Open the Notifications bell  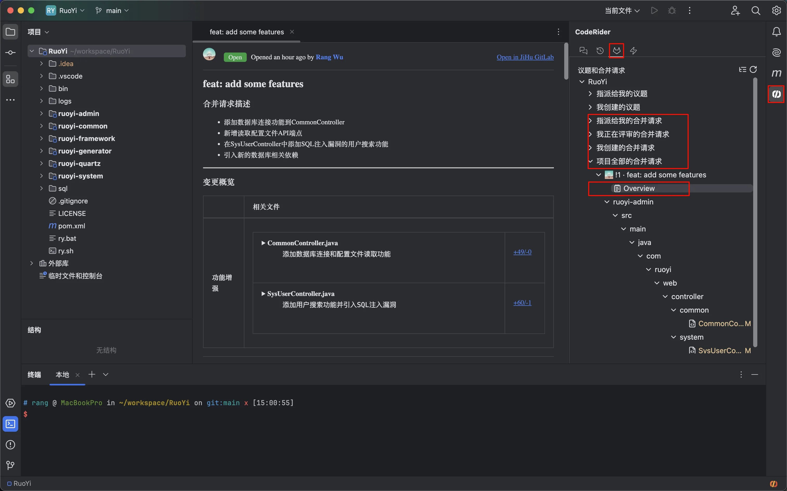click(x=776, y=32)
